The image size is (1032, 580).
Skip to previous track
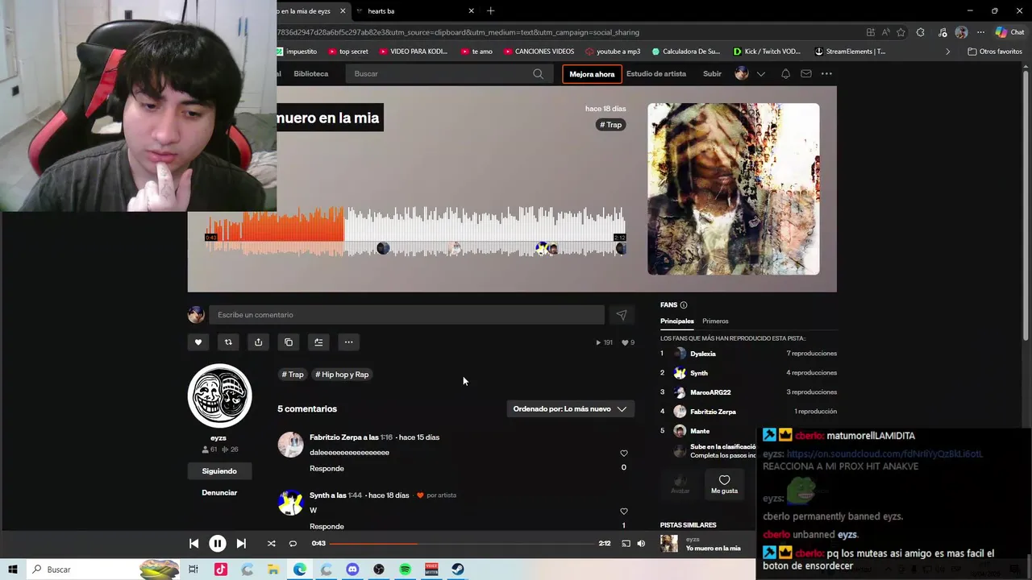[x=193, y=544]
